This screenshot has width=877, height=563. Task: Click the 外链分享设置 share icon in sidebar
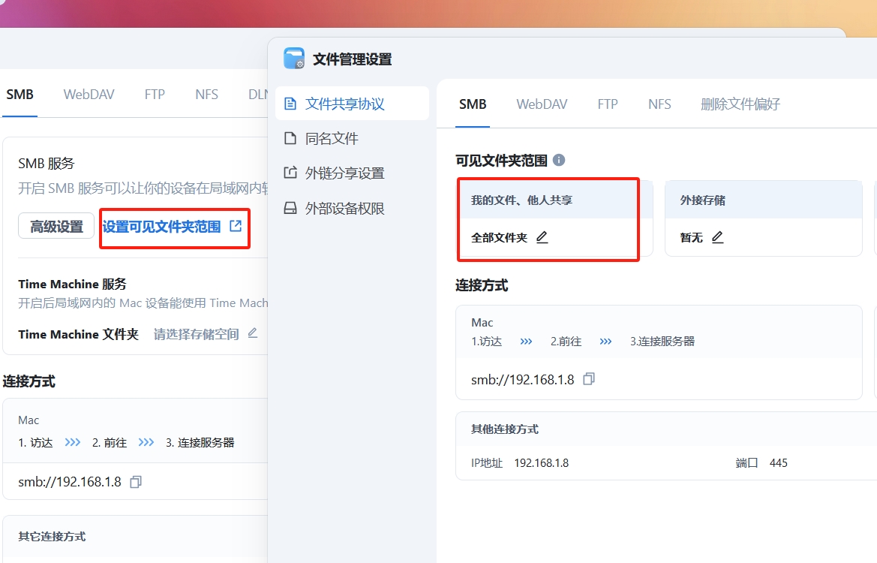click(290, 173)
